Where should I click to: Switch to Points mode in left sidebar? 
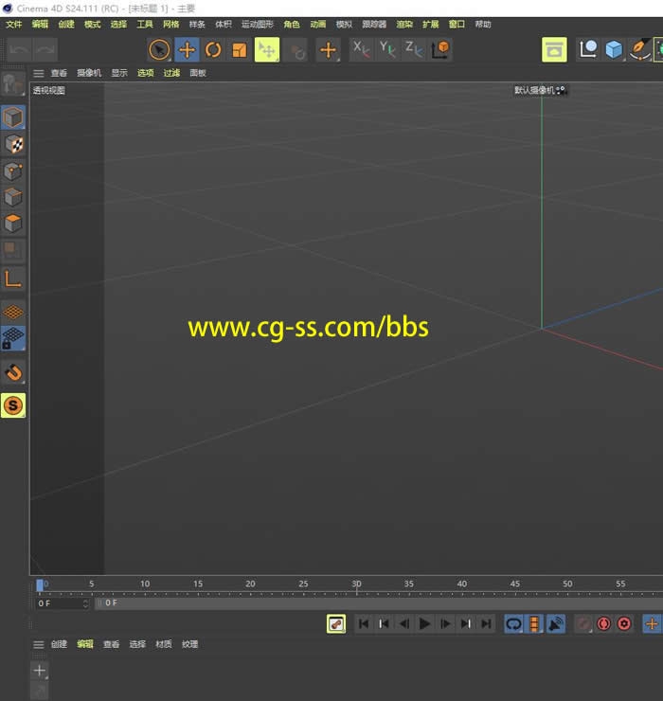[13, 171]
